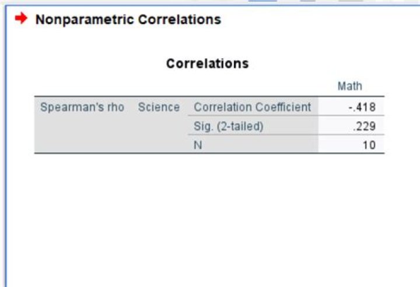Select the cell showing N of 10
Viewport: 420px width, 287px height.
369,145
